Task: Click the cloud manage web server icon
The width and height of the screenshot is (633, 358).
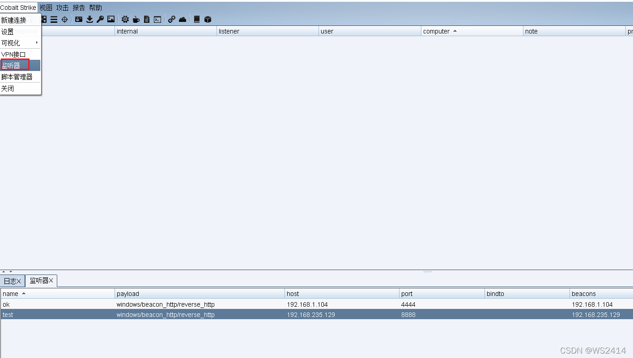Action: 183,19
